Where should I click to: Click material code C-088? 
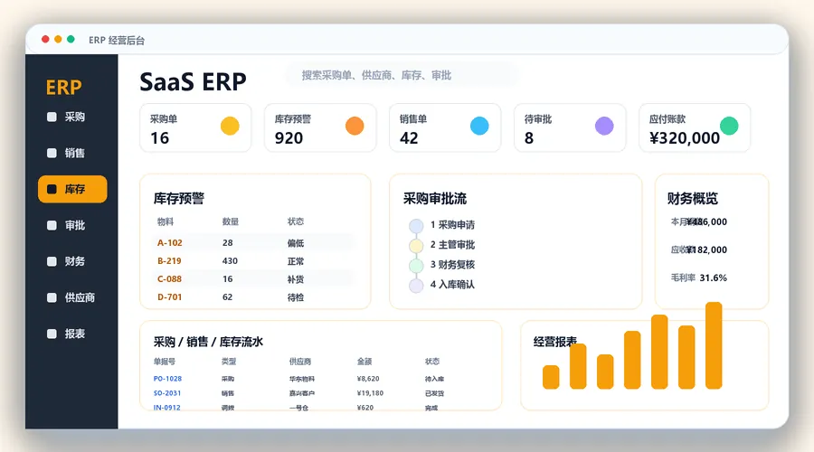pos(170,279)
